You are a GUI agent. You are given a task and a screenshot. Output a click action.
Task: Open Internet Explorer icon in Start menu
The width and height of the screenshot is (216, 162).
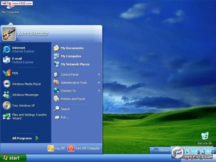tap(6, 49)
